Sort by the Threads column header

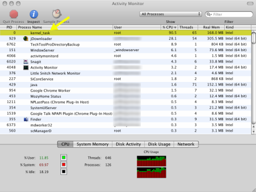coord(188,27)
